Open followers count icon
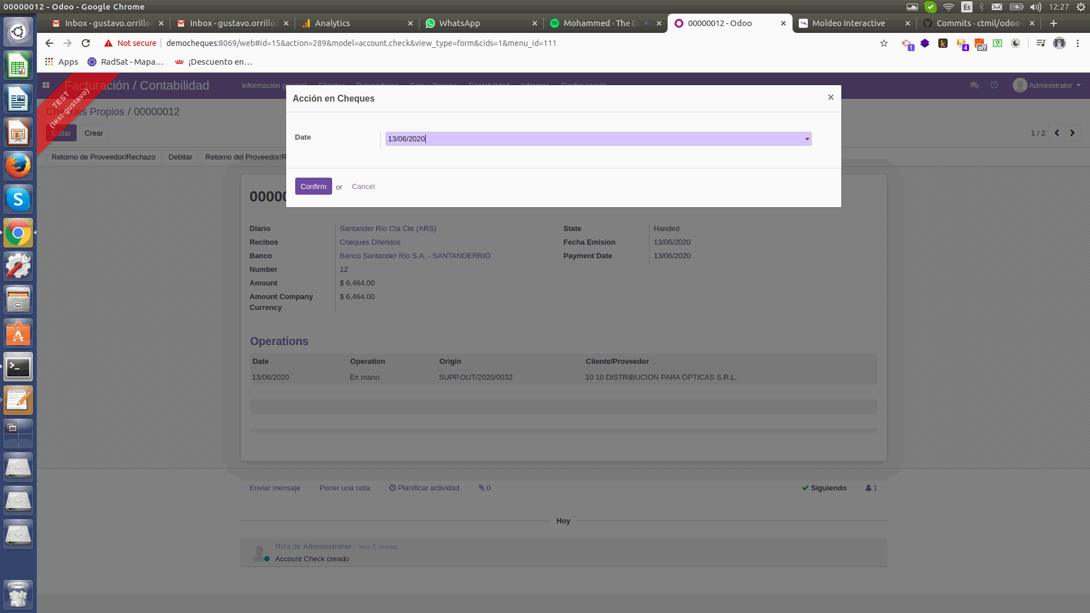 coord(871,488)
